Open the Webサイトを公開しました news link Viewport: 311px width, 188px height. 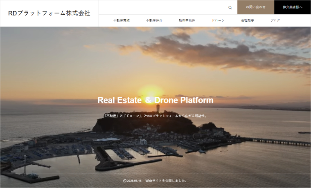coord(167,181)
